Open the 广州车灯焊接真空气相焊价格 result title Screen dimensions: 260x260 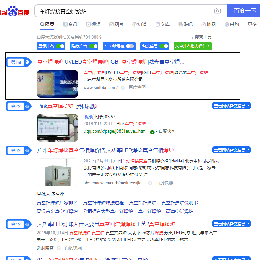pos(105,150)
